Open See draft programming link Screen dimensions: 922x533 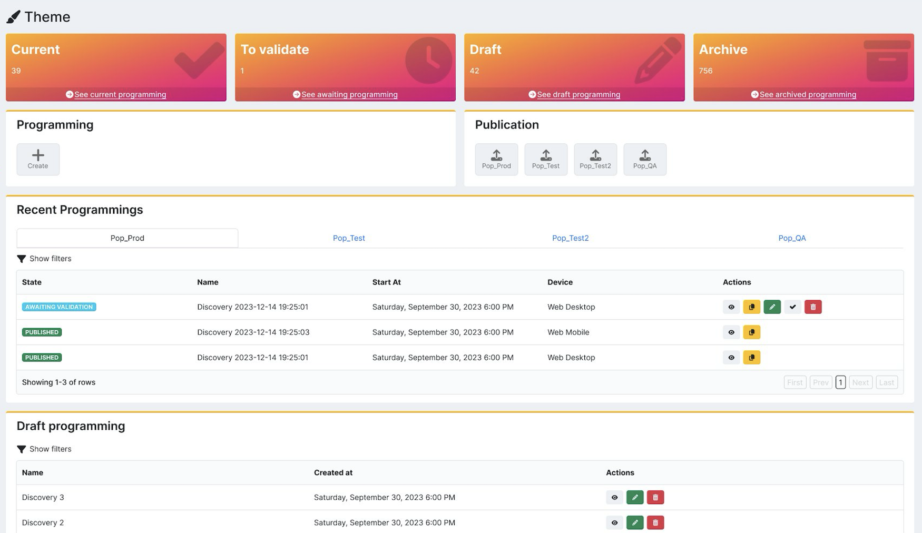point(574,94)
